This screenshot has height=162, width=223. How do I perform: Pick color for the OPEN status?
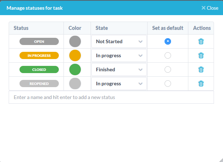click(x=75, y=41)
